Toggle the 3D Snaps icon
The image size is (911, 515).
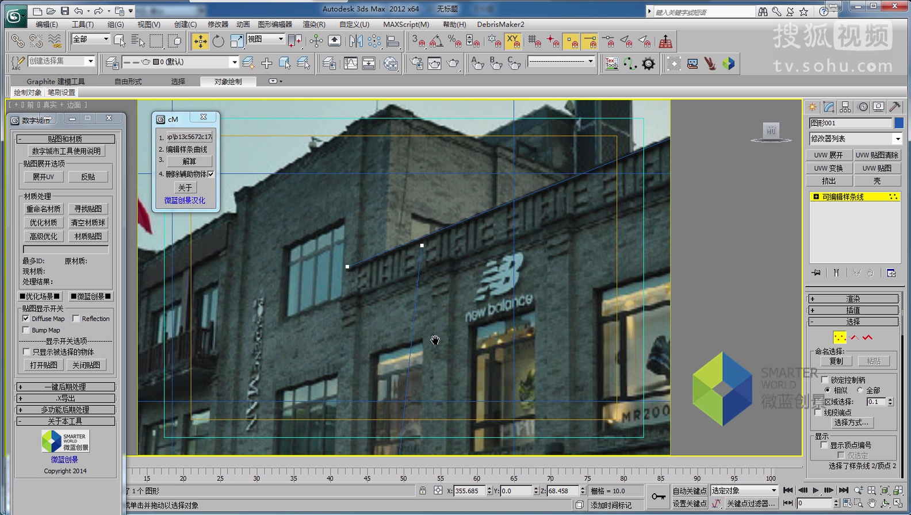point(418,41)
